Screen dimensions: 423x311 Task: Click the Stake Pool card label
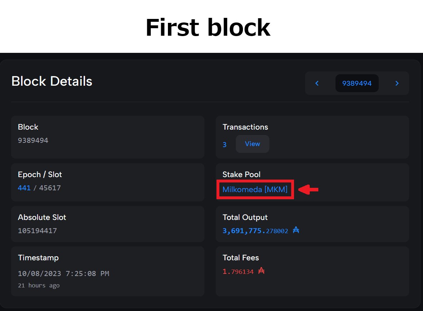pos(242,175)
